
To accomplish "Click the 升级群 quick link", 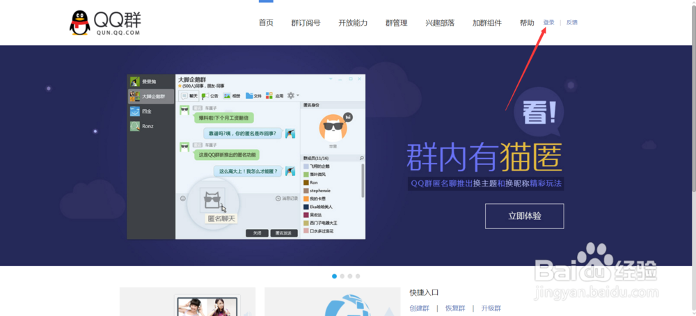I will click(491, 308).
